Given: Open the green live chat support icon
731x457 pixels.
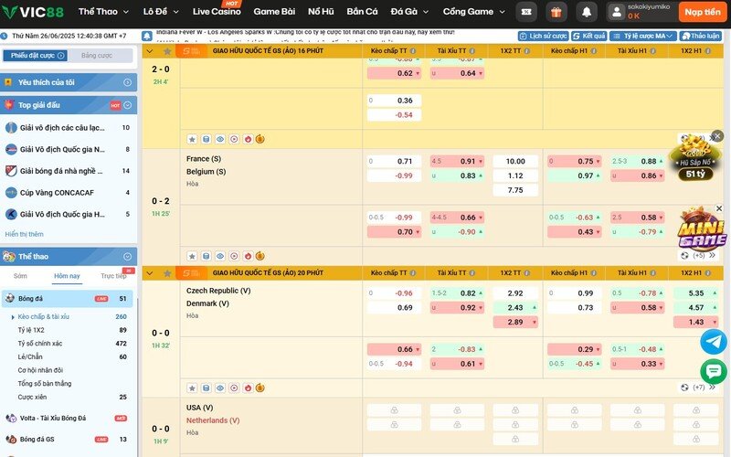Looking at the screenshot, I should coord(713,371).
